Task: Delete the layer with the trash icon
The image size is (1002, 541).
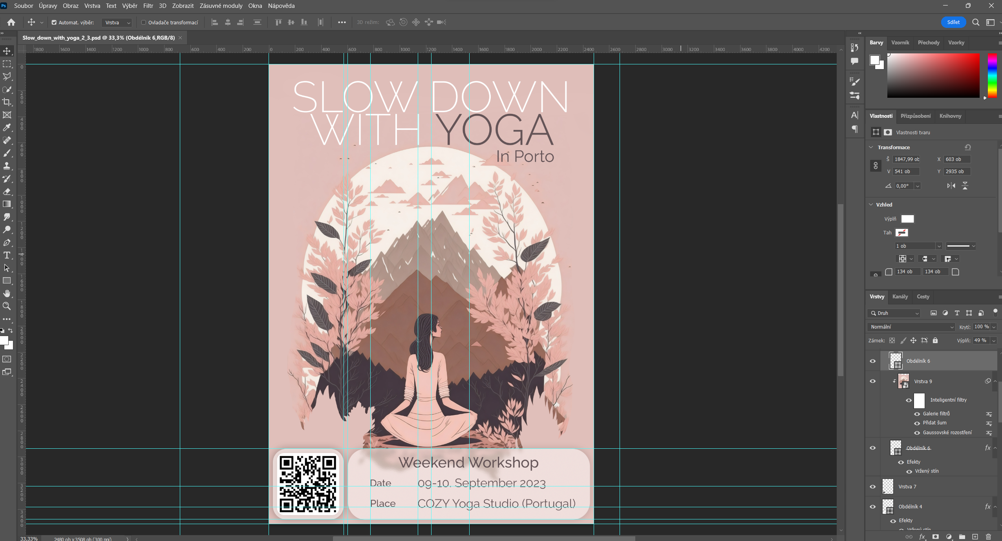Action: click(x=988, y=536)
